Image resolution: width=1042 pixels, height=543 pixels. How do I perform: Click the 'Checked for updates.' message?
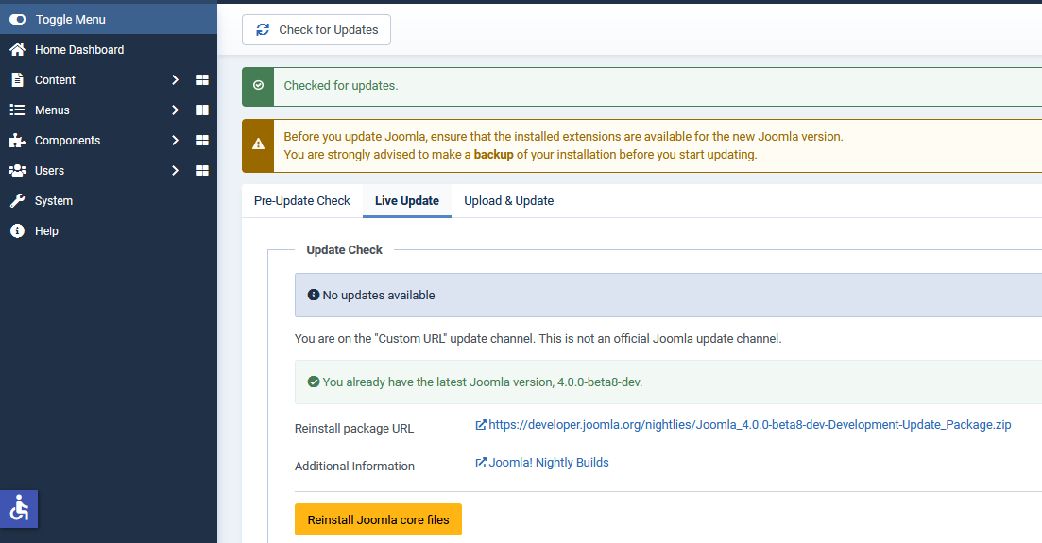341,86
